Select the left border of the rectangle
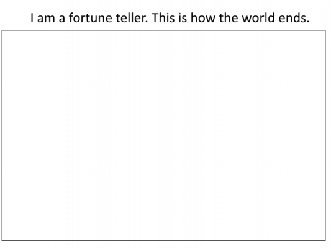 click(2, 135)
